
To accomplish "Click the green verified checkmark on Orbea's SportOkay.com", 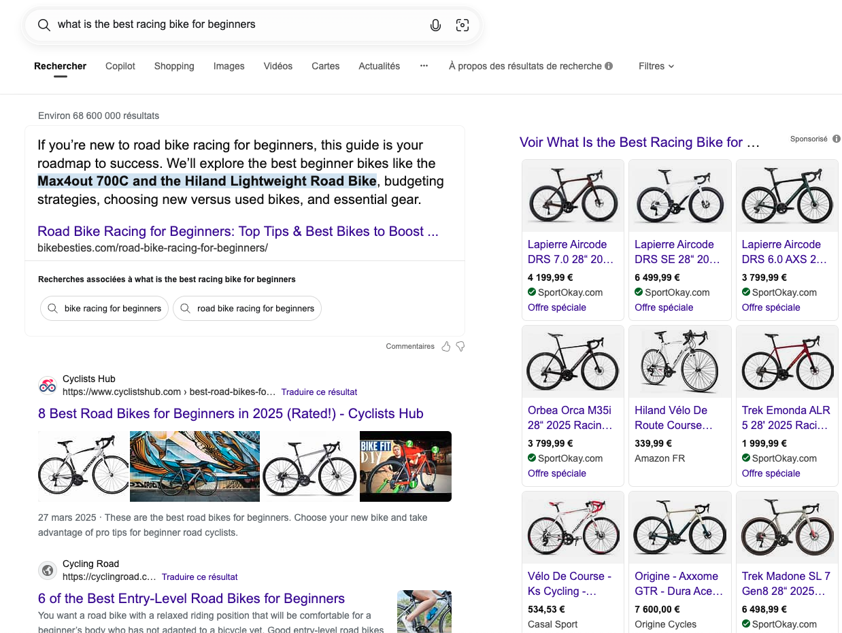I will pyautogui.click(x=532, y=458).
